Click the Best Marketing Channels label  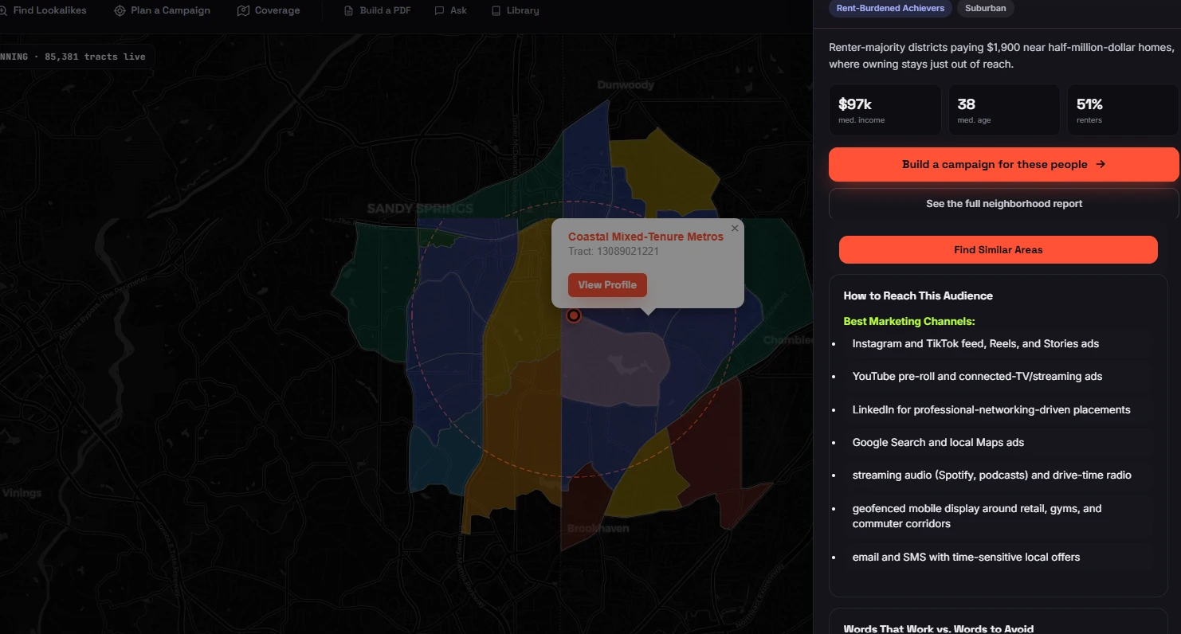909,321
